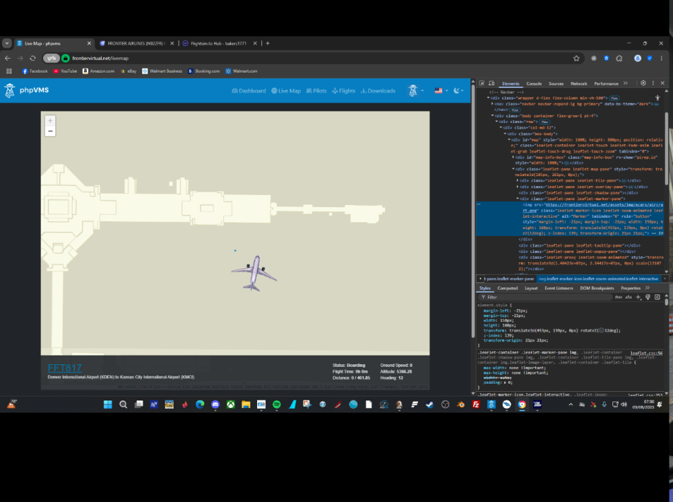673x502 pixels.
Task: Toggle the dark mode moon dropdown
Action: coord(458,91)
